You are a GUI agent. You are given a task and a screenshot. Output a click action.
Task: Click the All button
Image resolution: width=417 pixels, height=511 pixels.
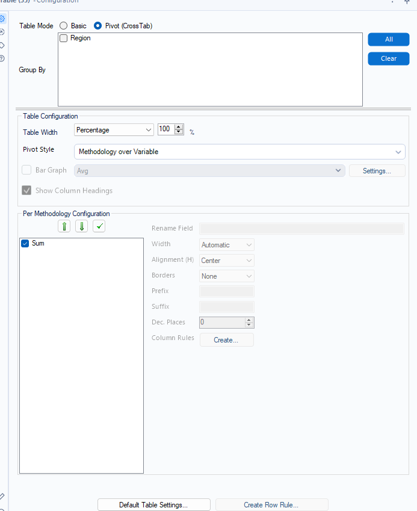389,40
